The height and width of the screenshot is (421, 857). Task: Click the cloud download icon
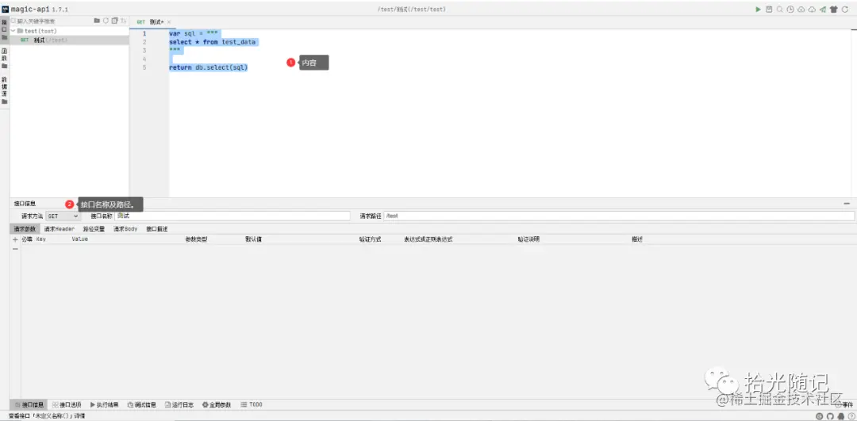click(x=813, y=10)
